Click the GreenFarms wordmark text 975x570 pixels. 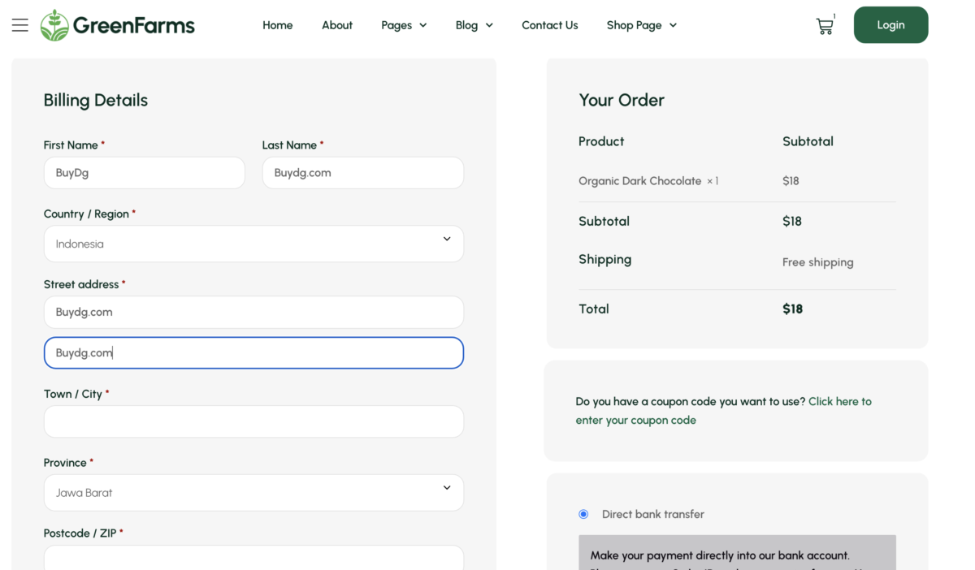133,24
